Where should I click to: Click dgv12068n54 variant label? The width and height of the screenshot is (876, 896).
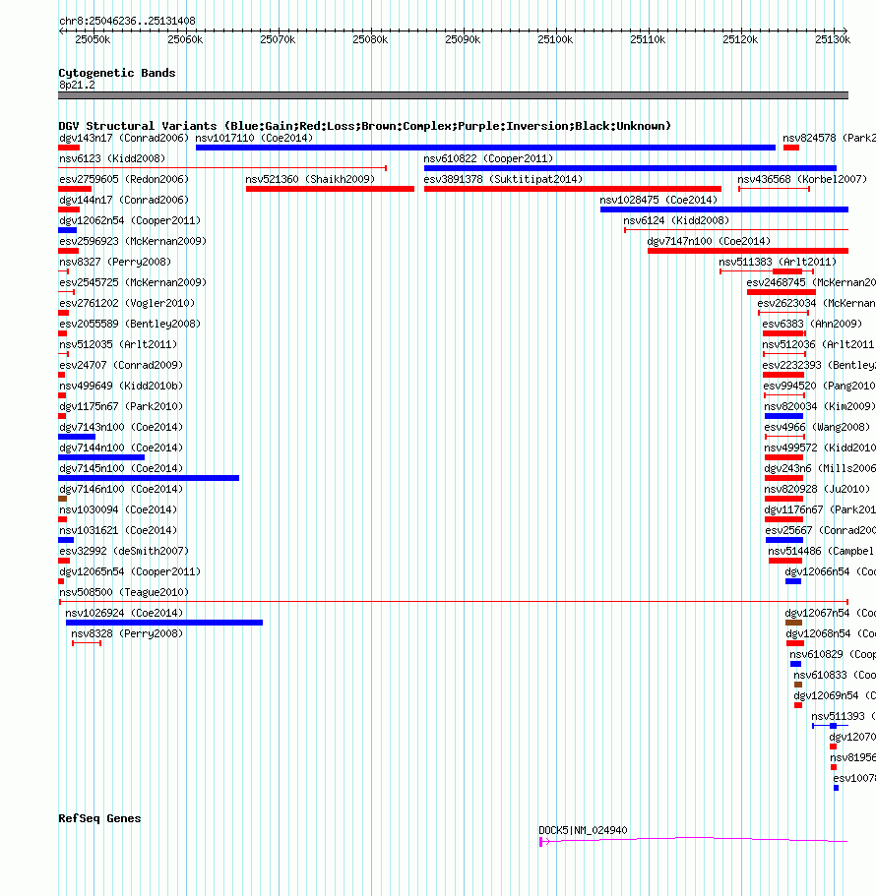click(831, 633)
